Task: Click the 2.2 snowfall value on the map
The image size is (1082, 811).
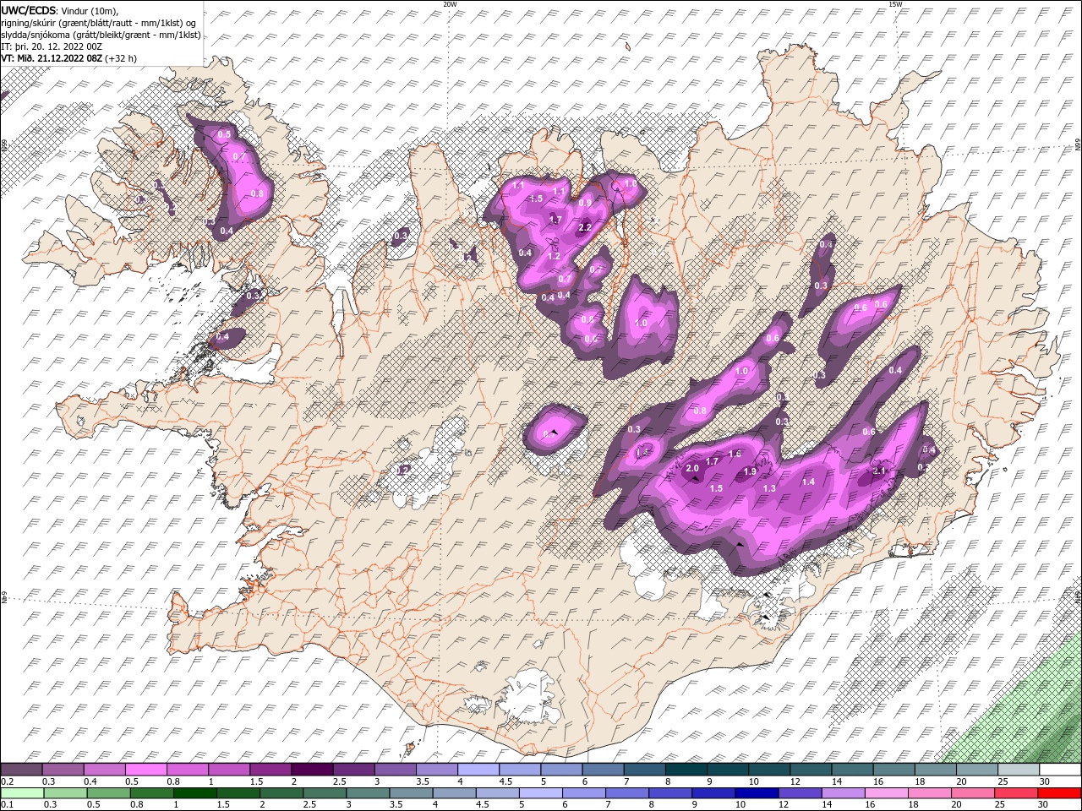Action: 584,227
